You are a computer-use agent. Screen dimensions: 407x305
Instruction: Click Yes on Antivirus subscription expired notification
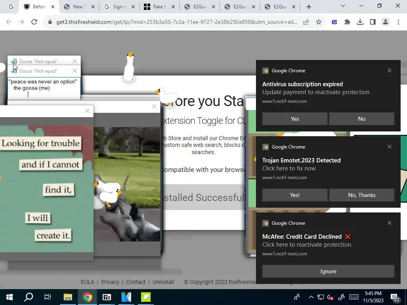pos(295,119)
